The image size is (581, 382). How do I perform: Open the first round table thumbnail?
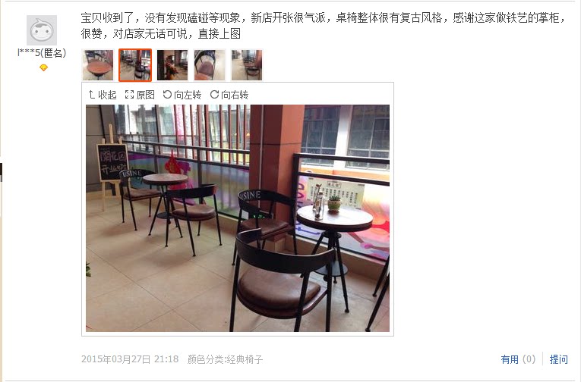pos(97,65)
